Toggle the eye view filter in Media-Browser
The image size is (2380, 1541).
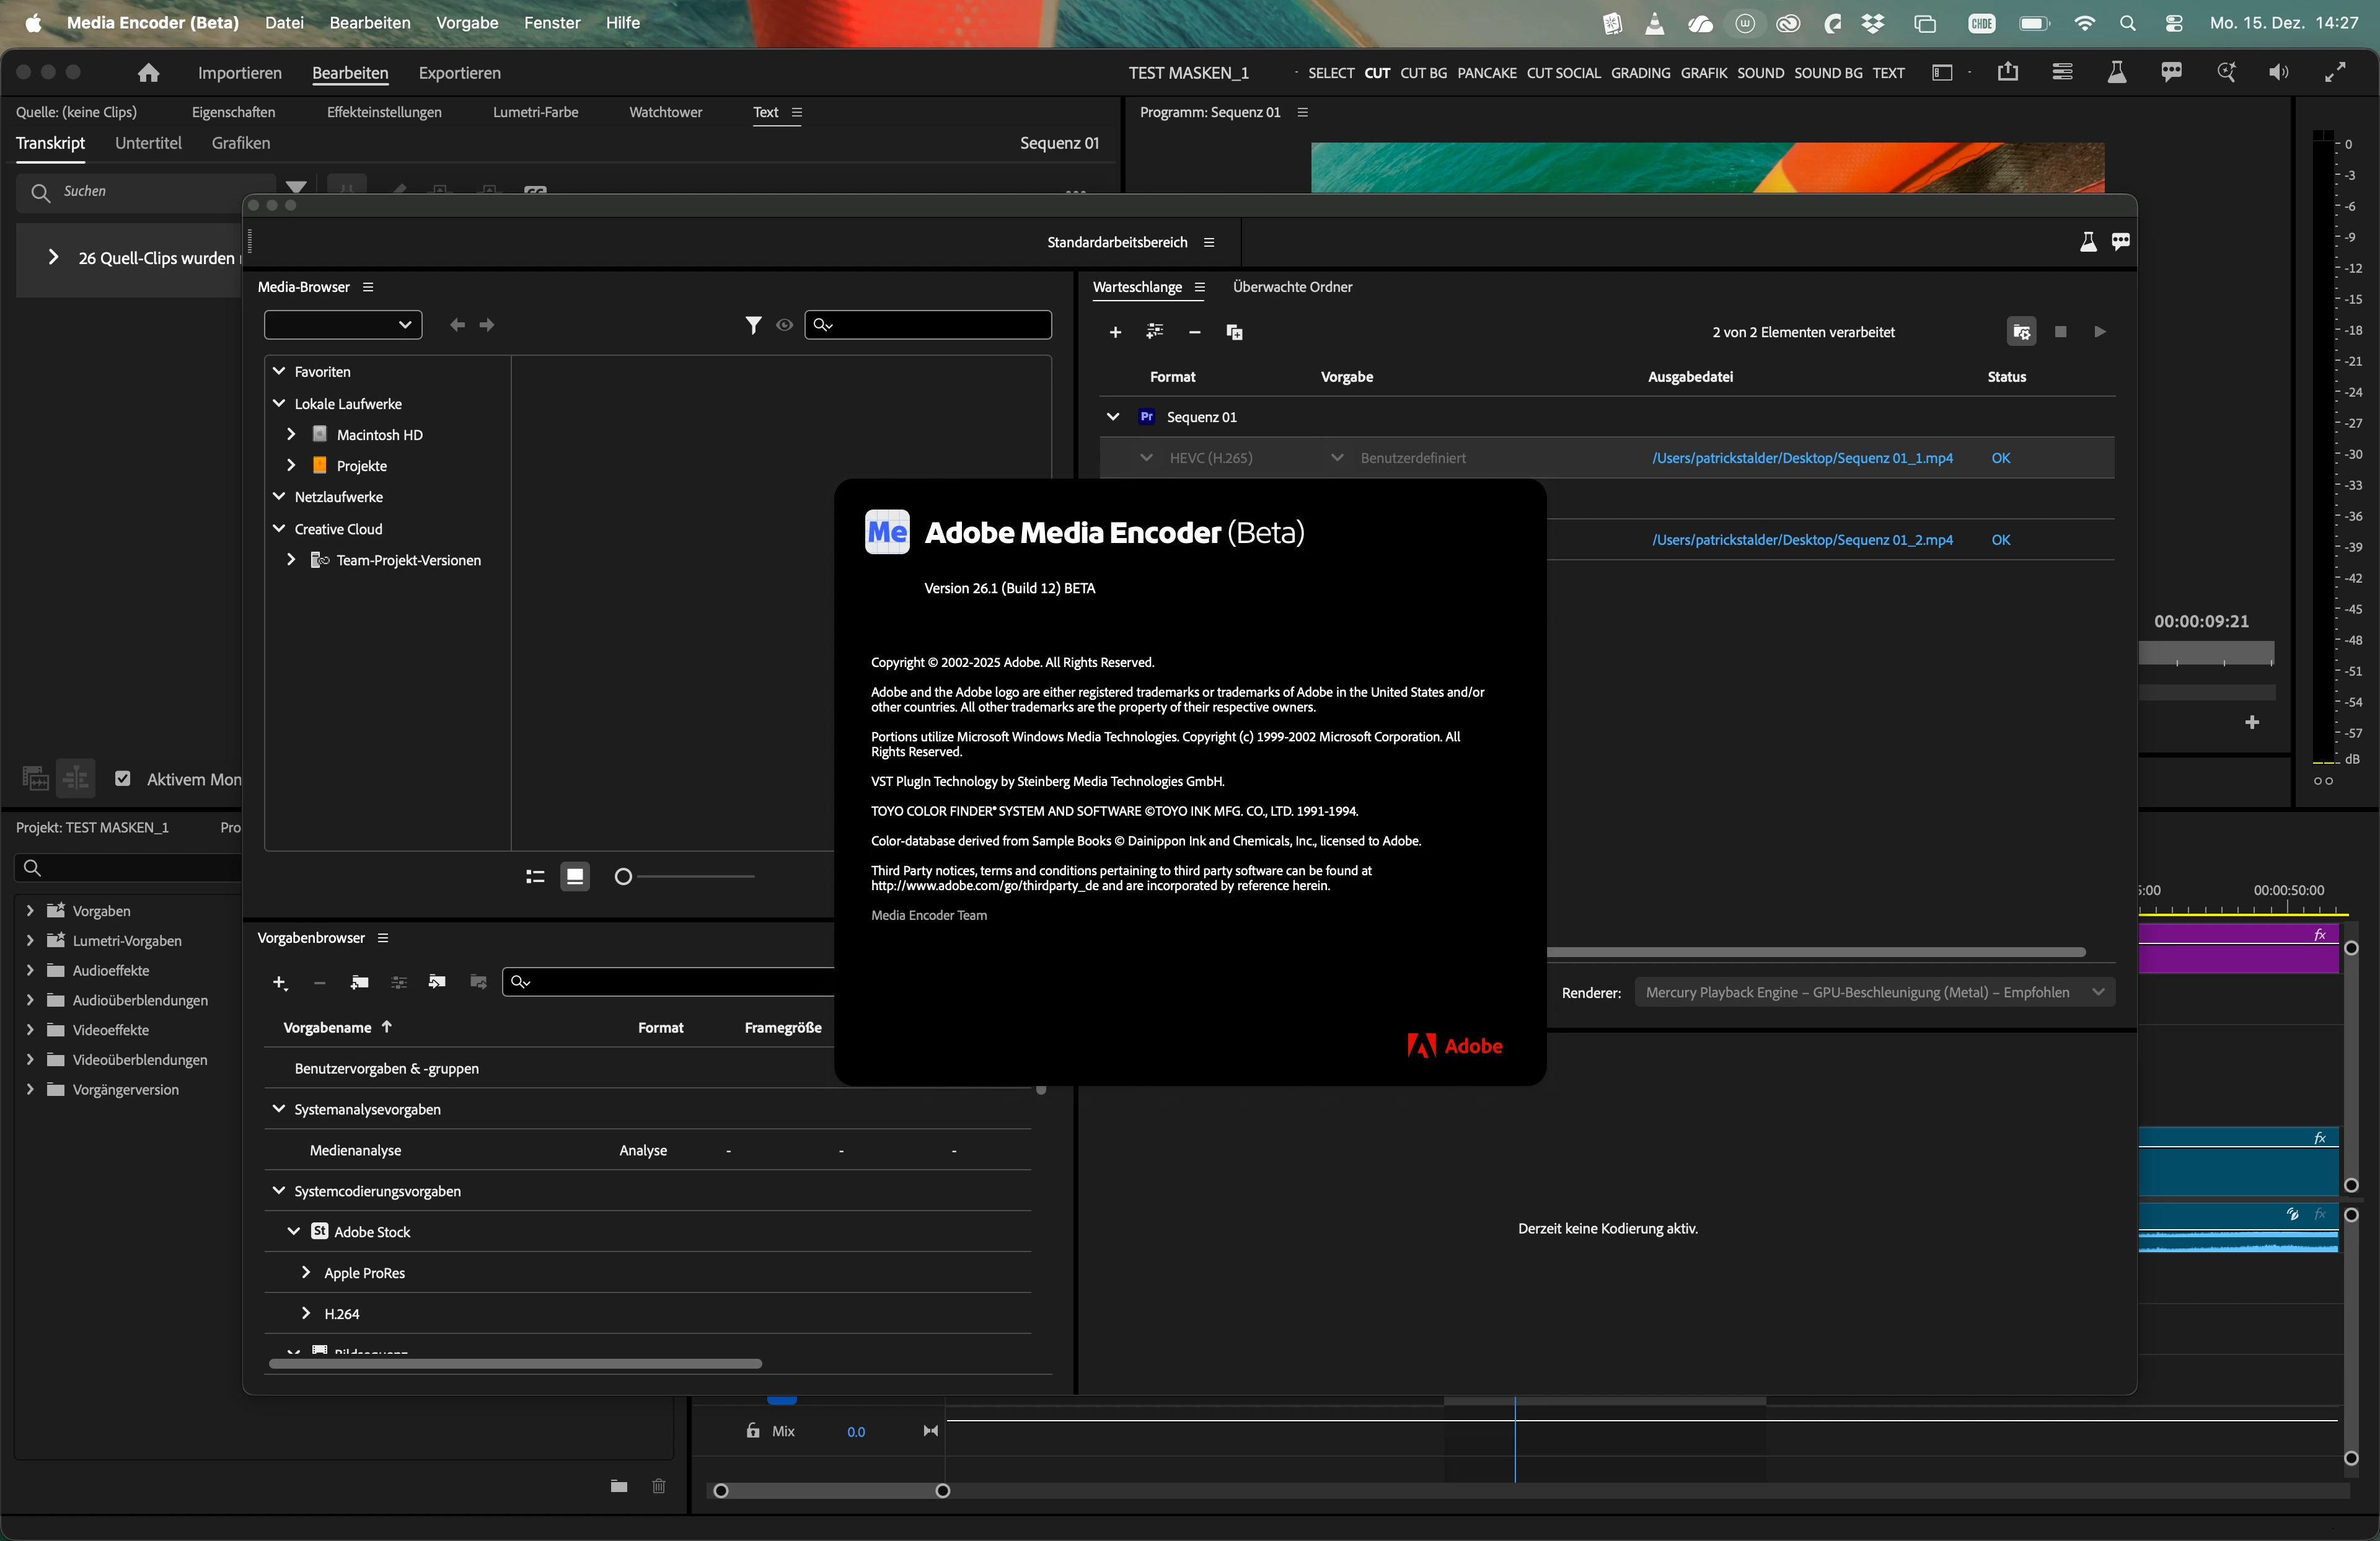tap(785, 325)
